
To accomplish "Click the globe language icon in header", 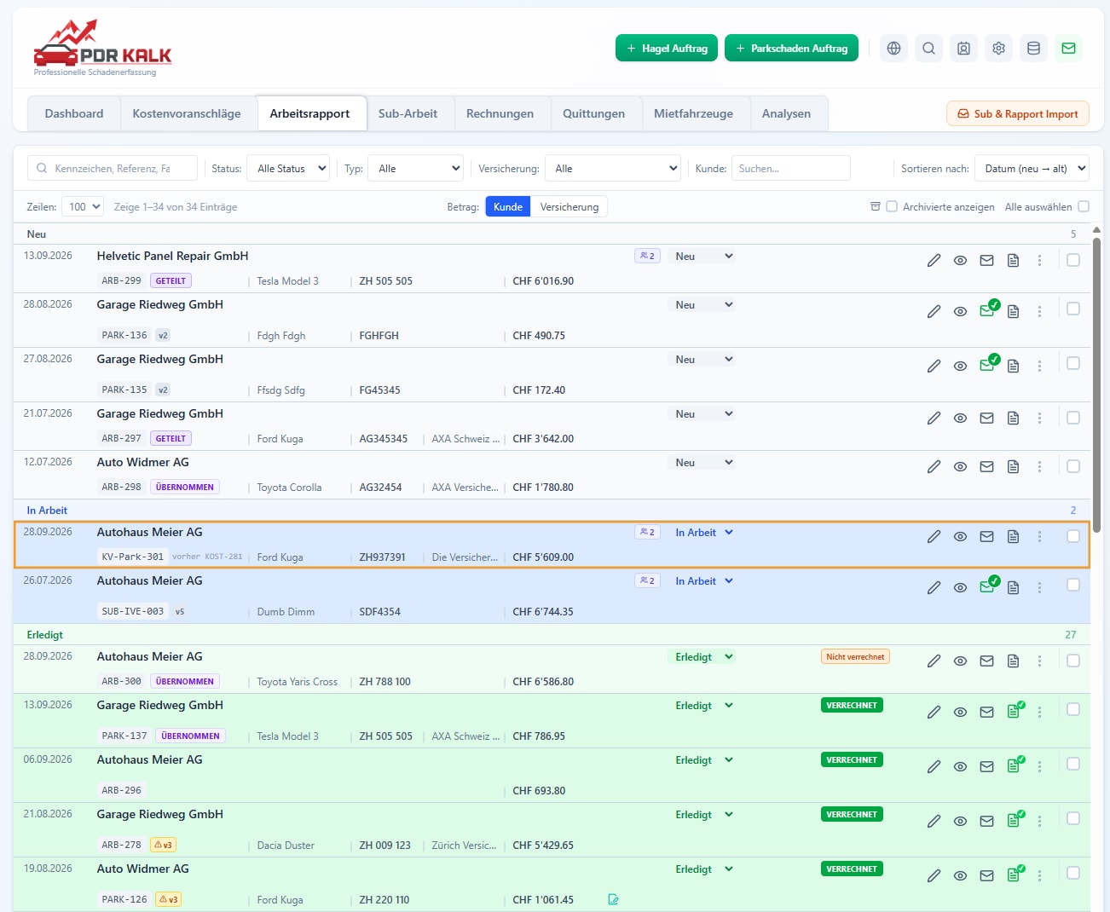I will pos(893,49).
